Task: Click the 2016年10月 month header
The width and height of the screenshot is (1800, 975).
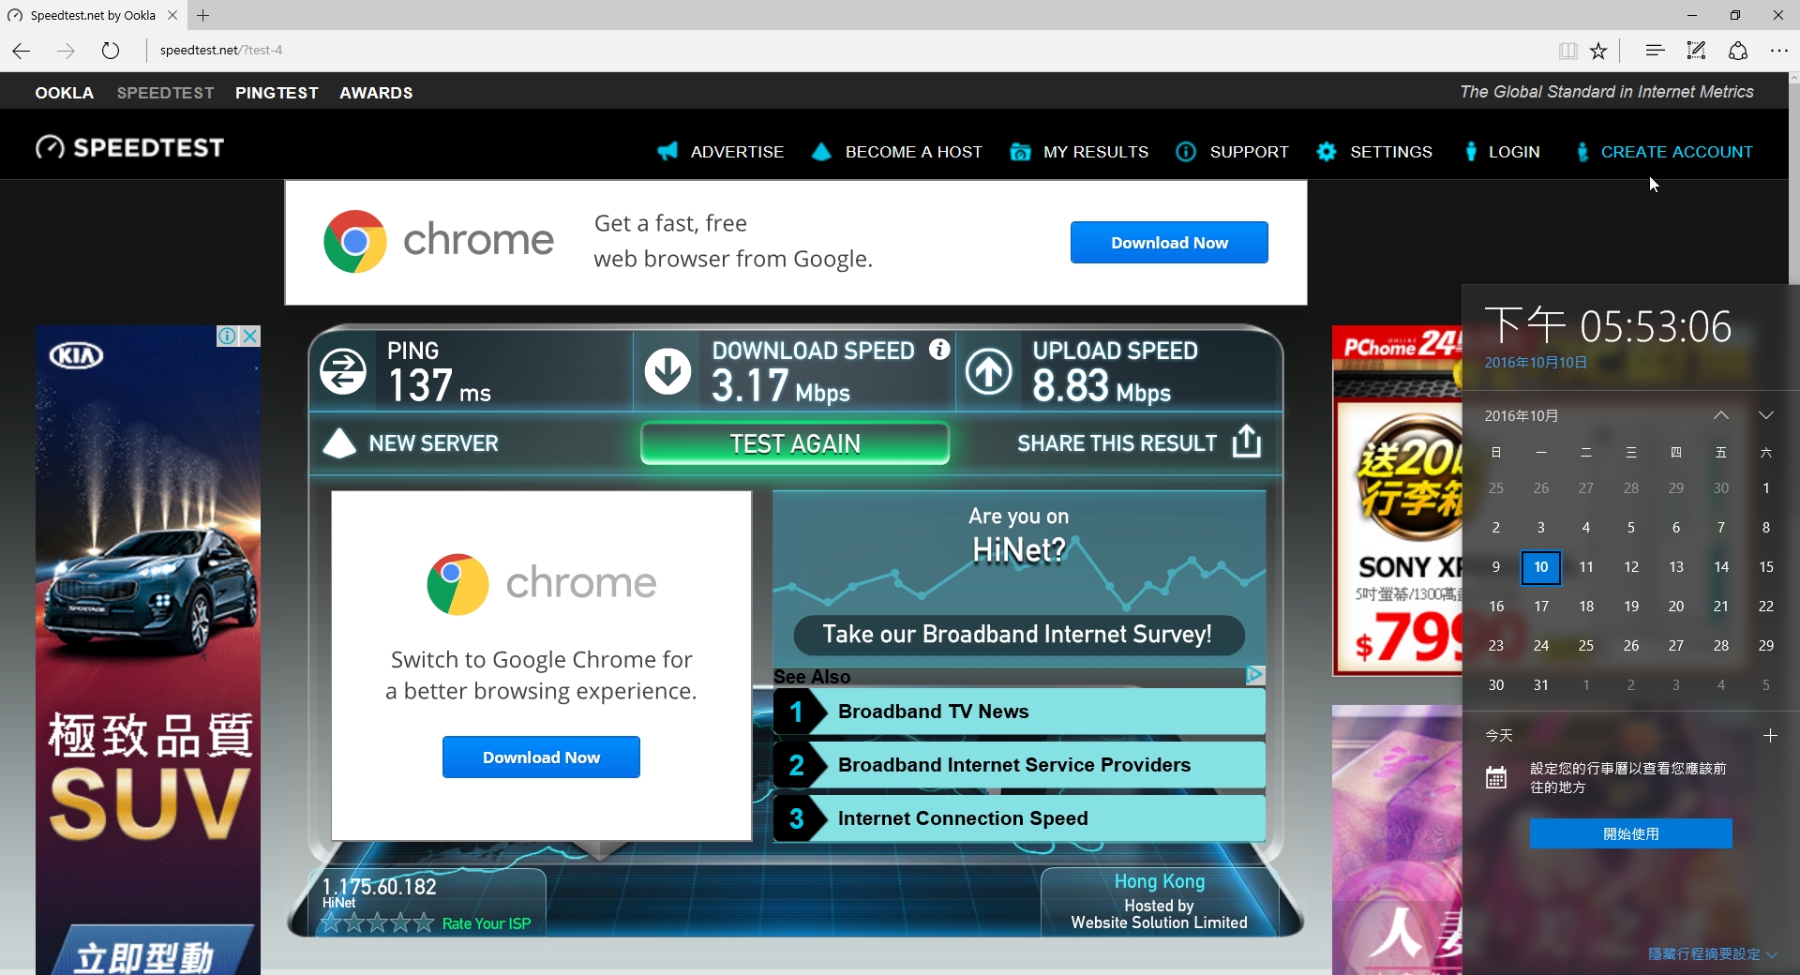Action: (x=1522, y=415)
